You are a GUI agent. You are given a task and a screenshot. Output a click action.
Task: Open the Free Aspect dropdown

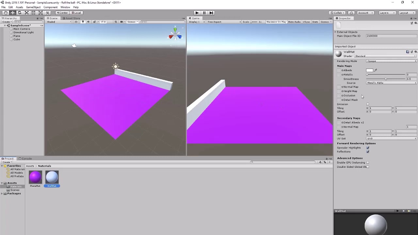coord(224,22)
